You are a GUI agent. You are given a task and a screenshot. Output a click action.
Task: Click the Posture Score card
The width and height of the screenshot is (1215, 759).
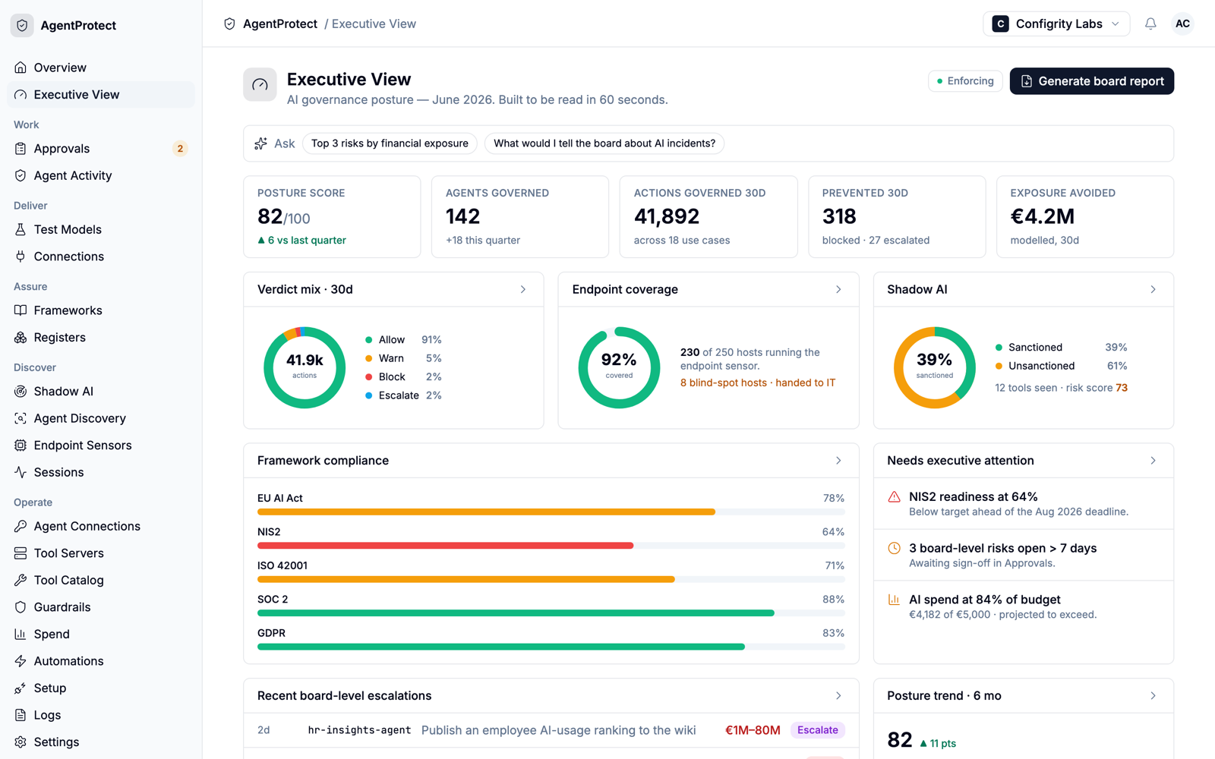click(x=332, y=217)
